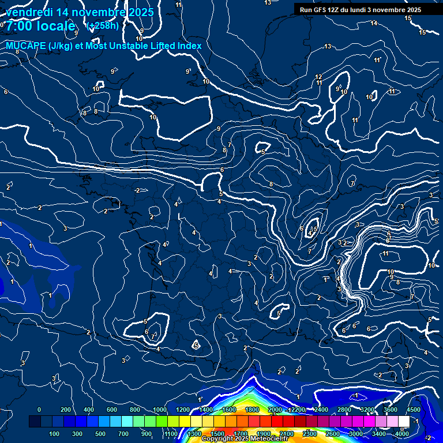Click the darkest navy swatch starting the legend
The height and width of the screenshot is (443, 443).
(35, 421)
